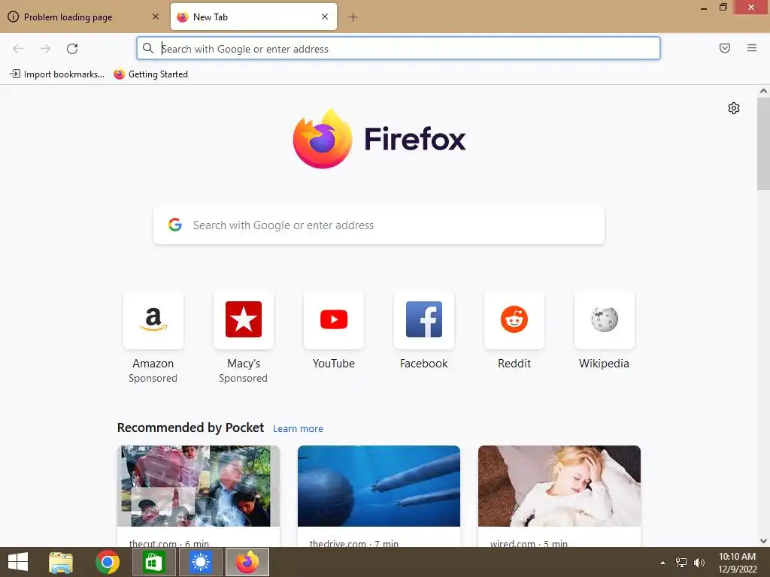Close the New Tab tab
The height and width of the screenshot is (577, 770).
tap(325, 17)
